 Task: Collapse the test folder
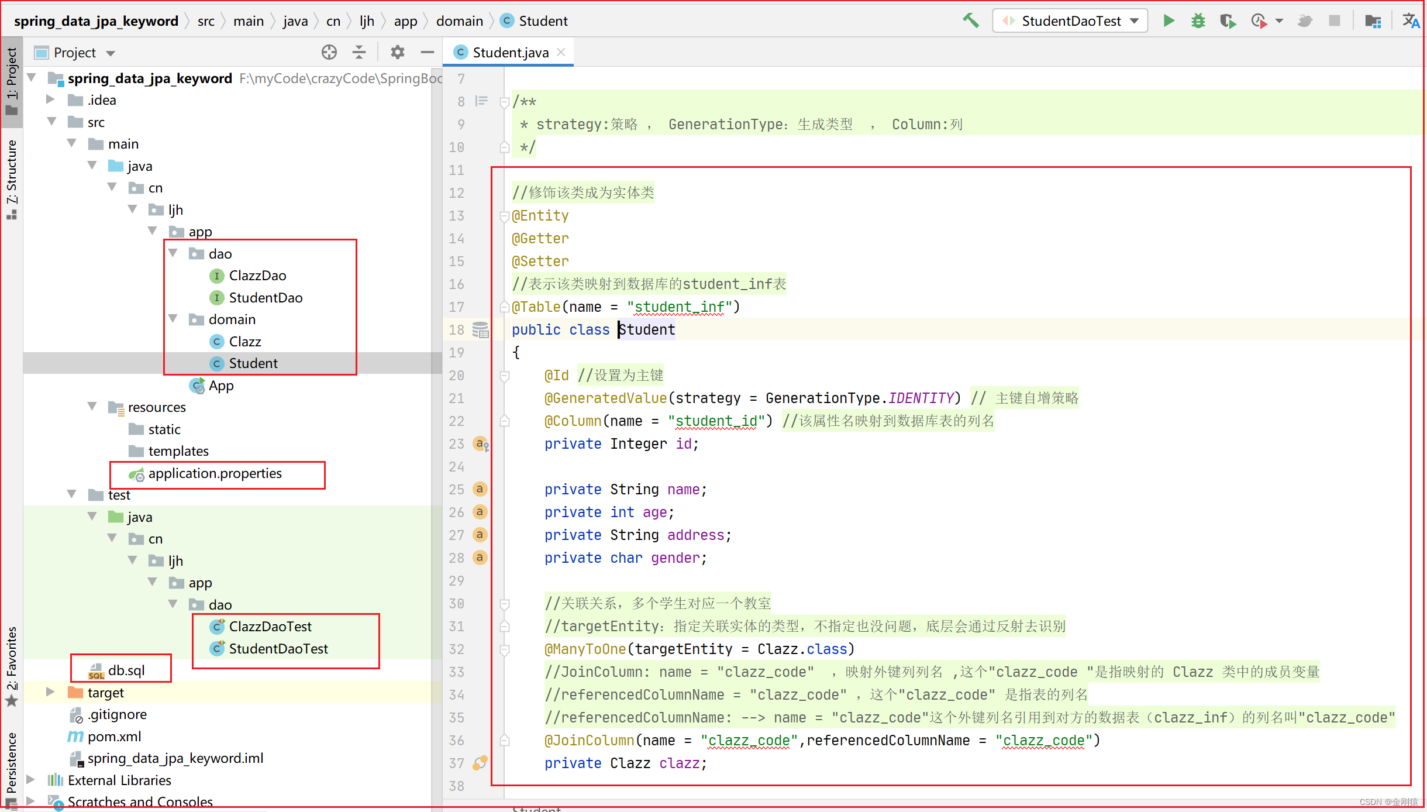point(72,494)
